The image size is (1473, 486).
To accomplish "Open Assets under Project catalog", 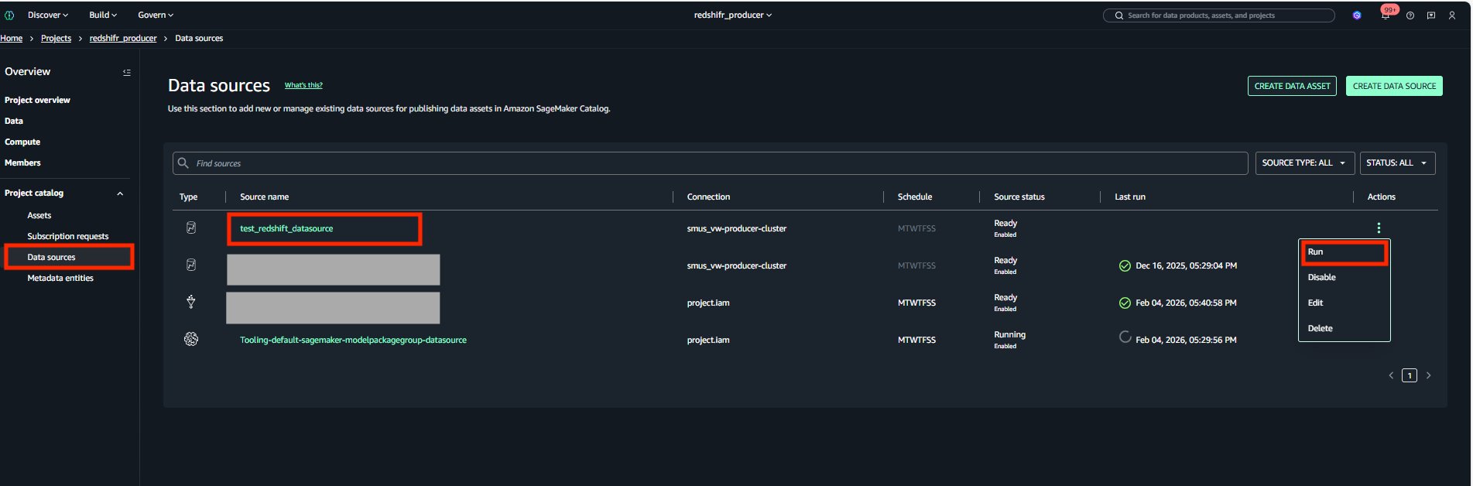I will 39,215.
